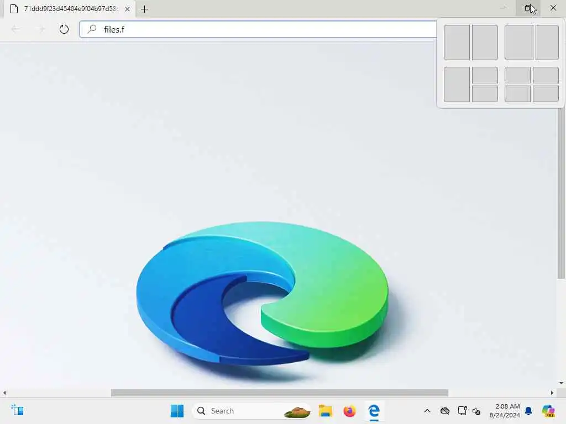Click the vertical scrollbar thumb
The height and width of the screenshot is (424, 566).
tap(561, 193)
